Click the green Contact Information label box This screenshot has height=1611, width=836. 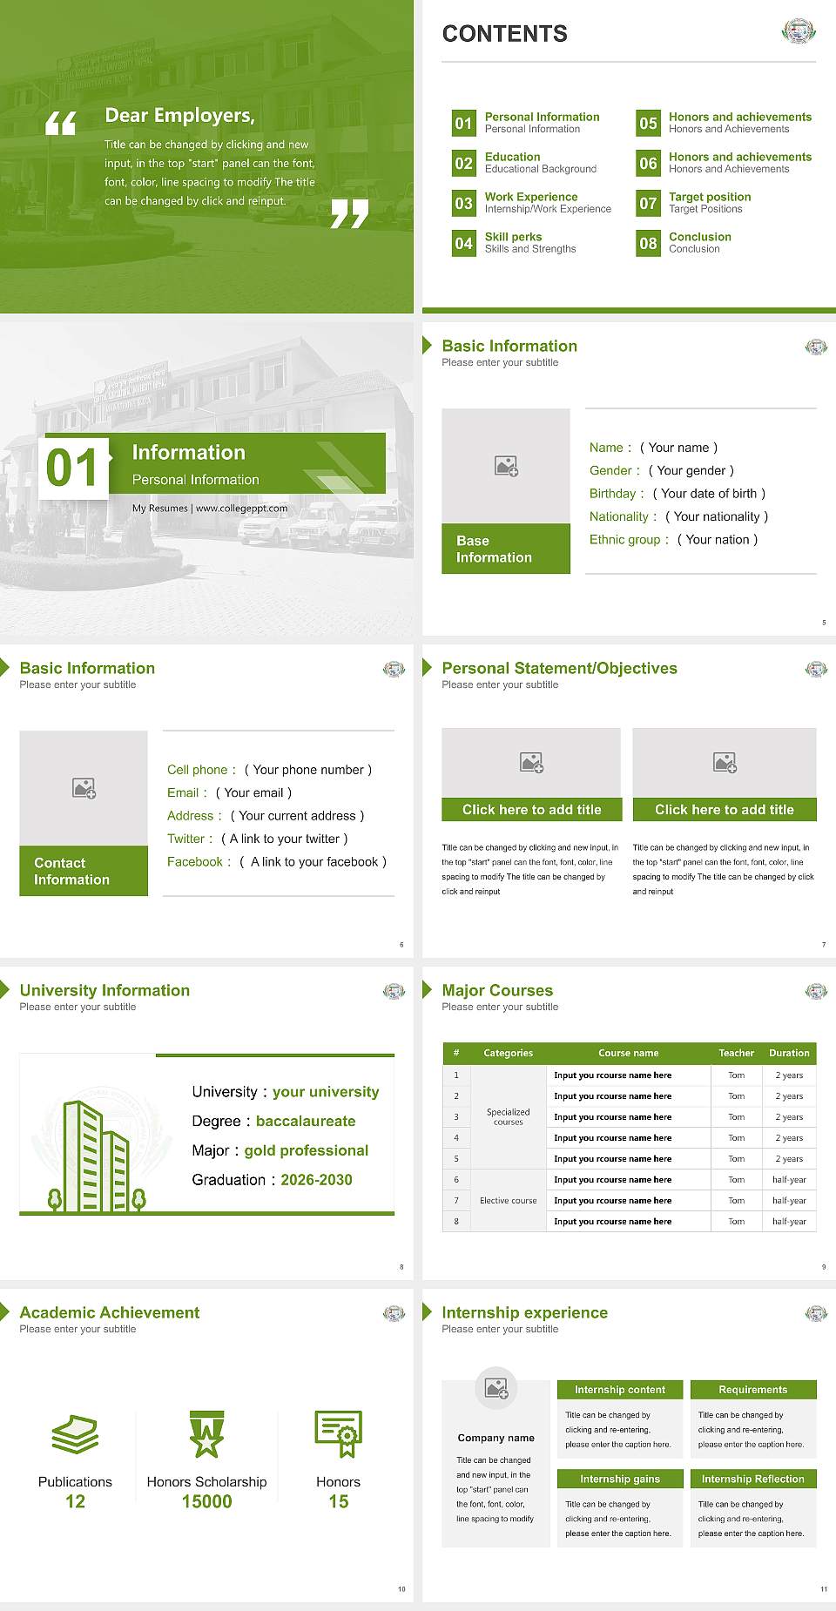[x=84, y=871]
